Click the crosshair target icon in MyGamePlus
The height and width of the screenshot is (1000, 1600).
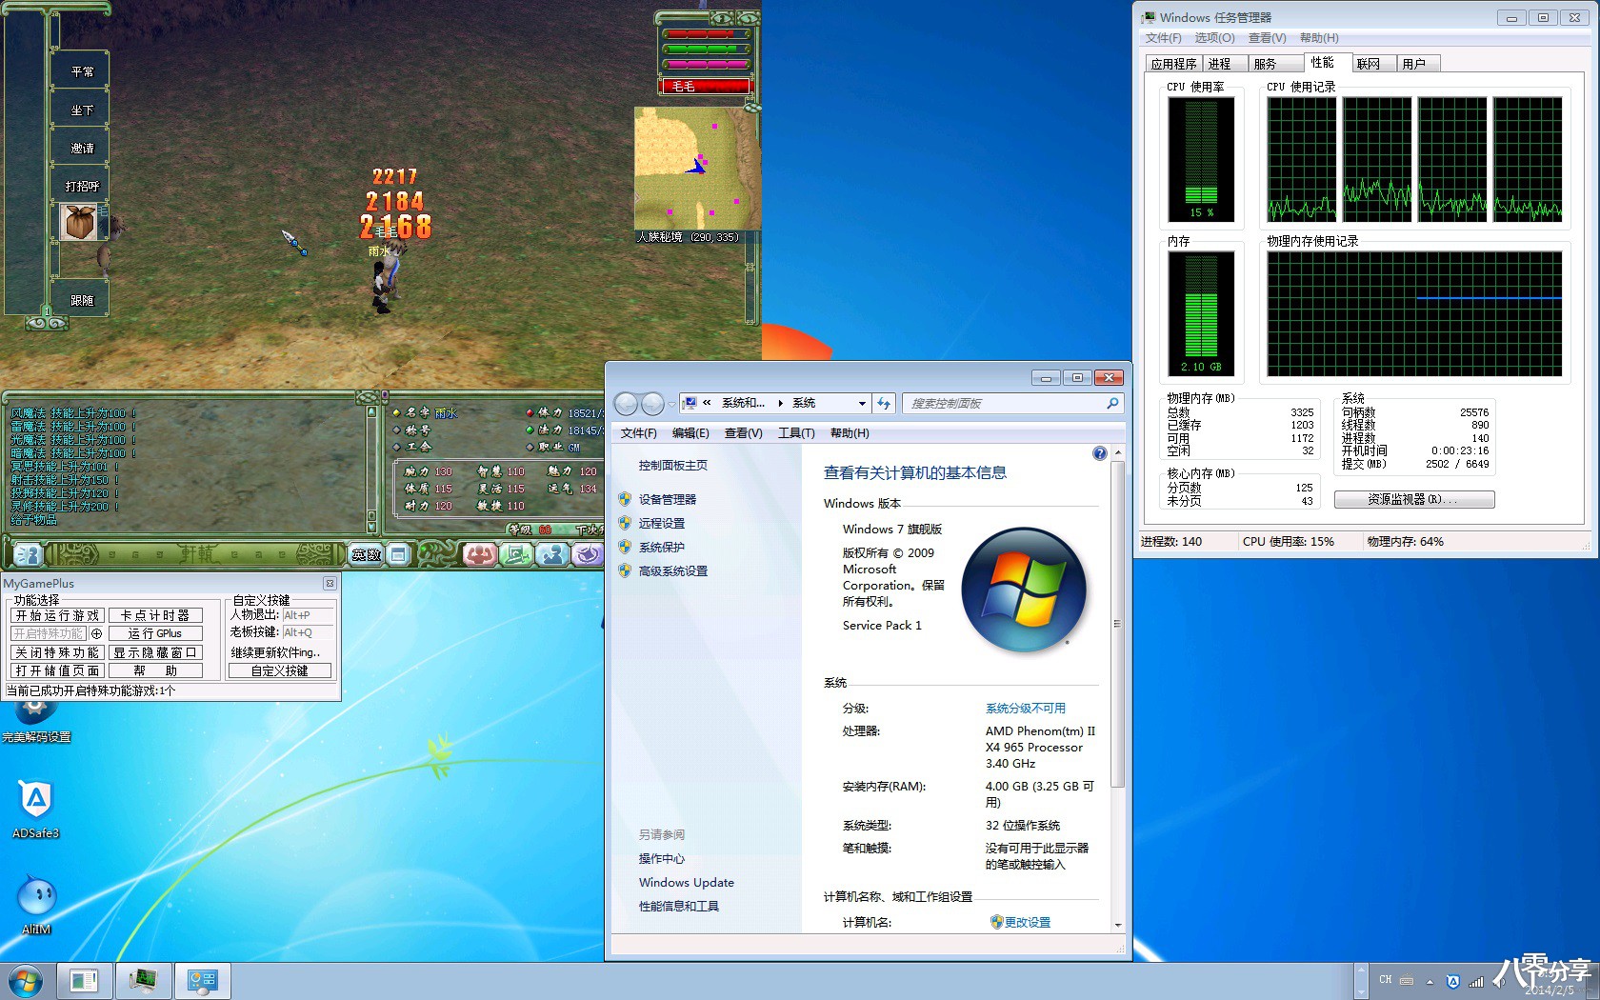pos(96,633)
